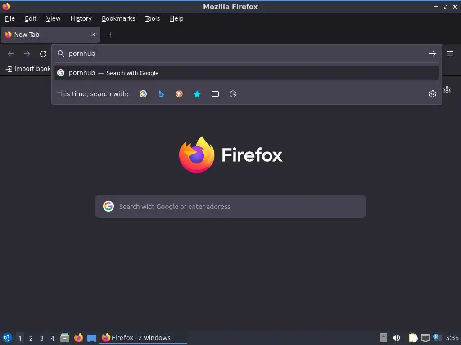461x345 pixels.
Task: Click the Import bookmarks toolbar button
Action: coord(28,69)
